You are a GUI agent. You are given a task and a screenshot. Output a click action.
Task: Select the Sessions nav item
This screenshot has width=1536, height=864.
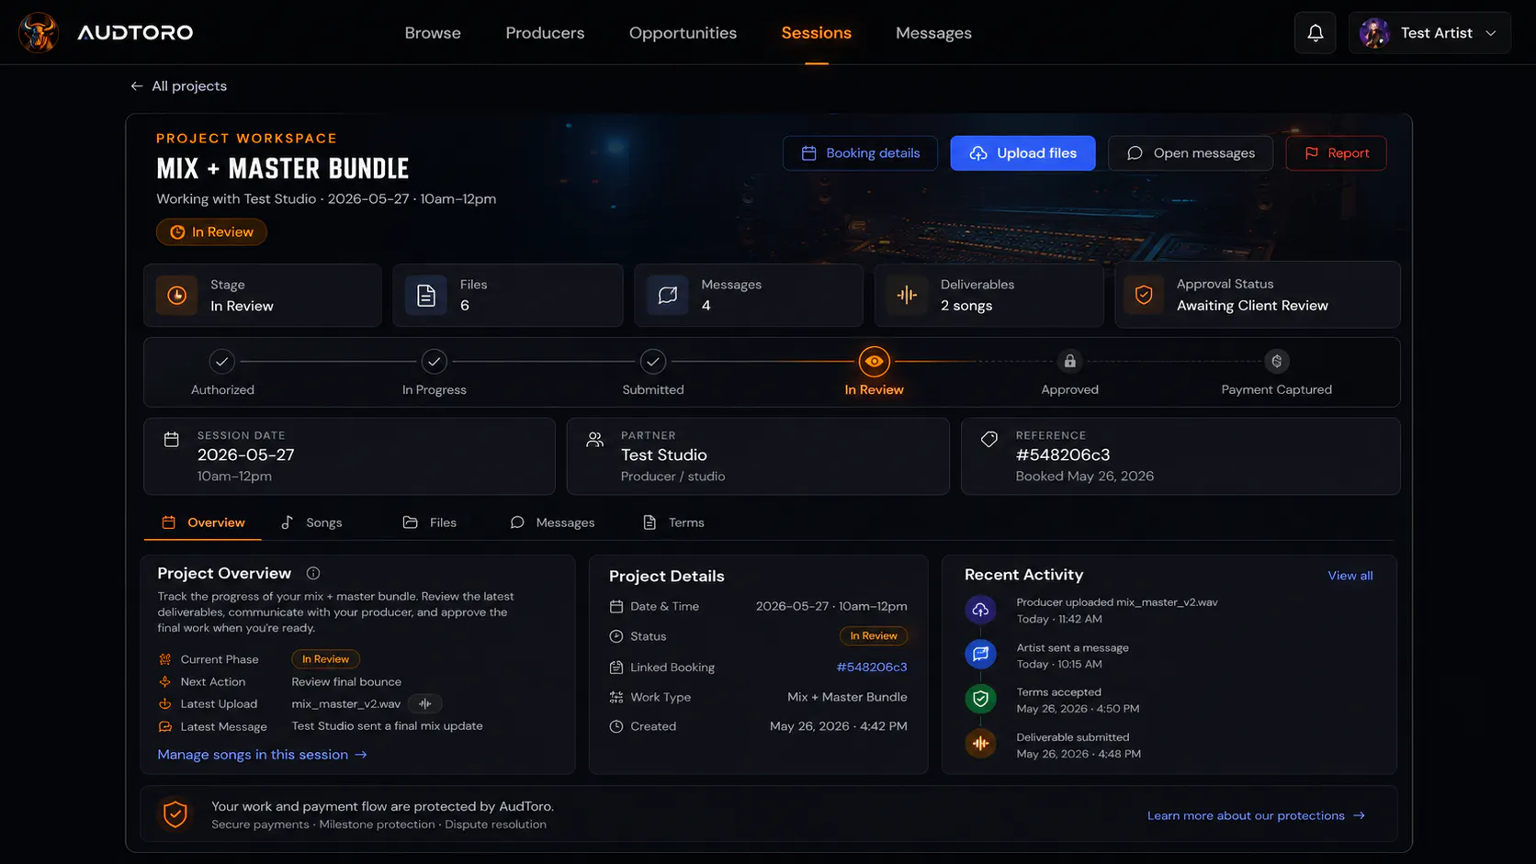coord(816,33)
